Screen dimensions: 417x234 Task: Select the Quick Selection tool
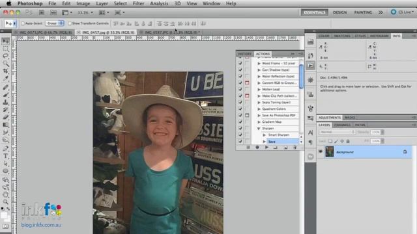pyautogui.click(x=6, y=64)
